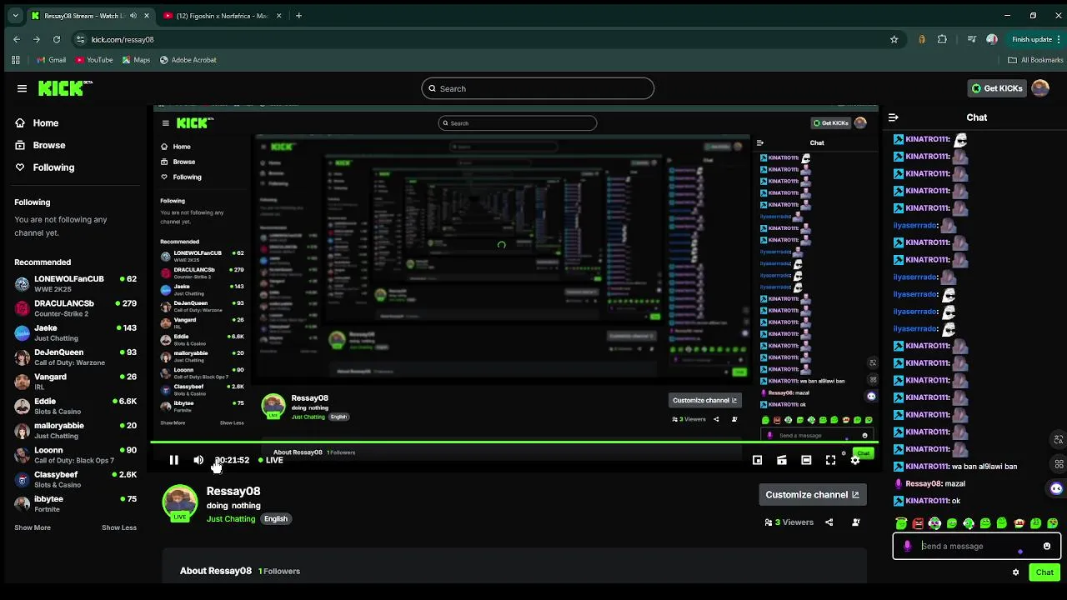Select Looonn channel in sidebar
The height and width of the screenshot is (600, 1067).
point(75,454)
